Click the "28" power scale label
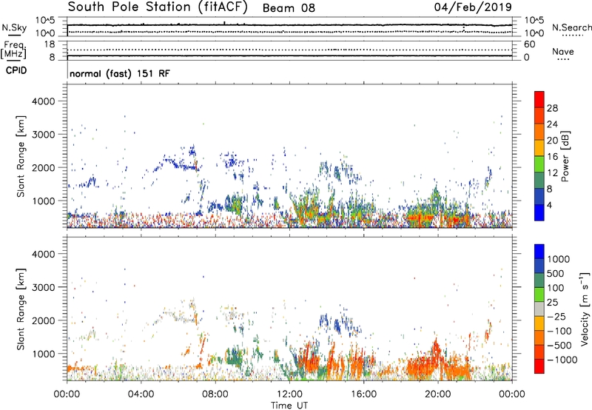Viewport: 592px width, 410px height. tap(552, 108)
